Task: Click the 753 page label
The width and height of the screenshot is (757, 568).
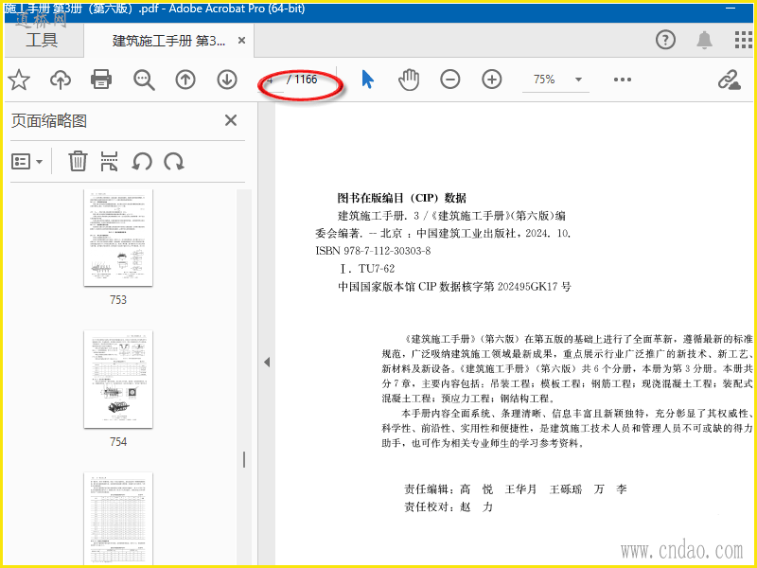Action: [118, 300]
